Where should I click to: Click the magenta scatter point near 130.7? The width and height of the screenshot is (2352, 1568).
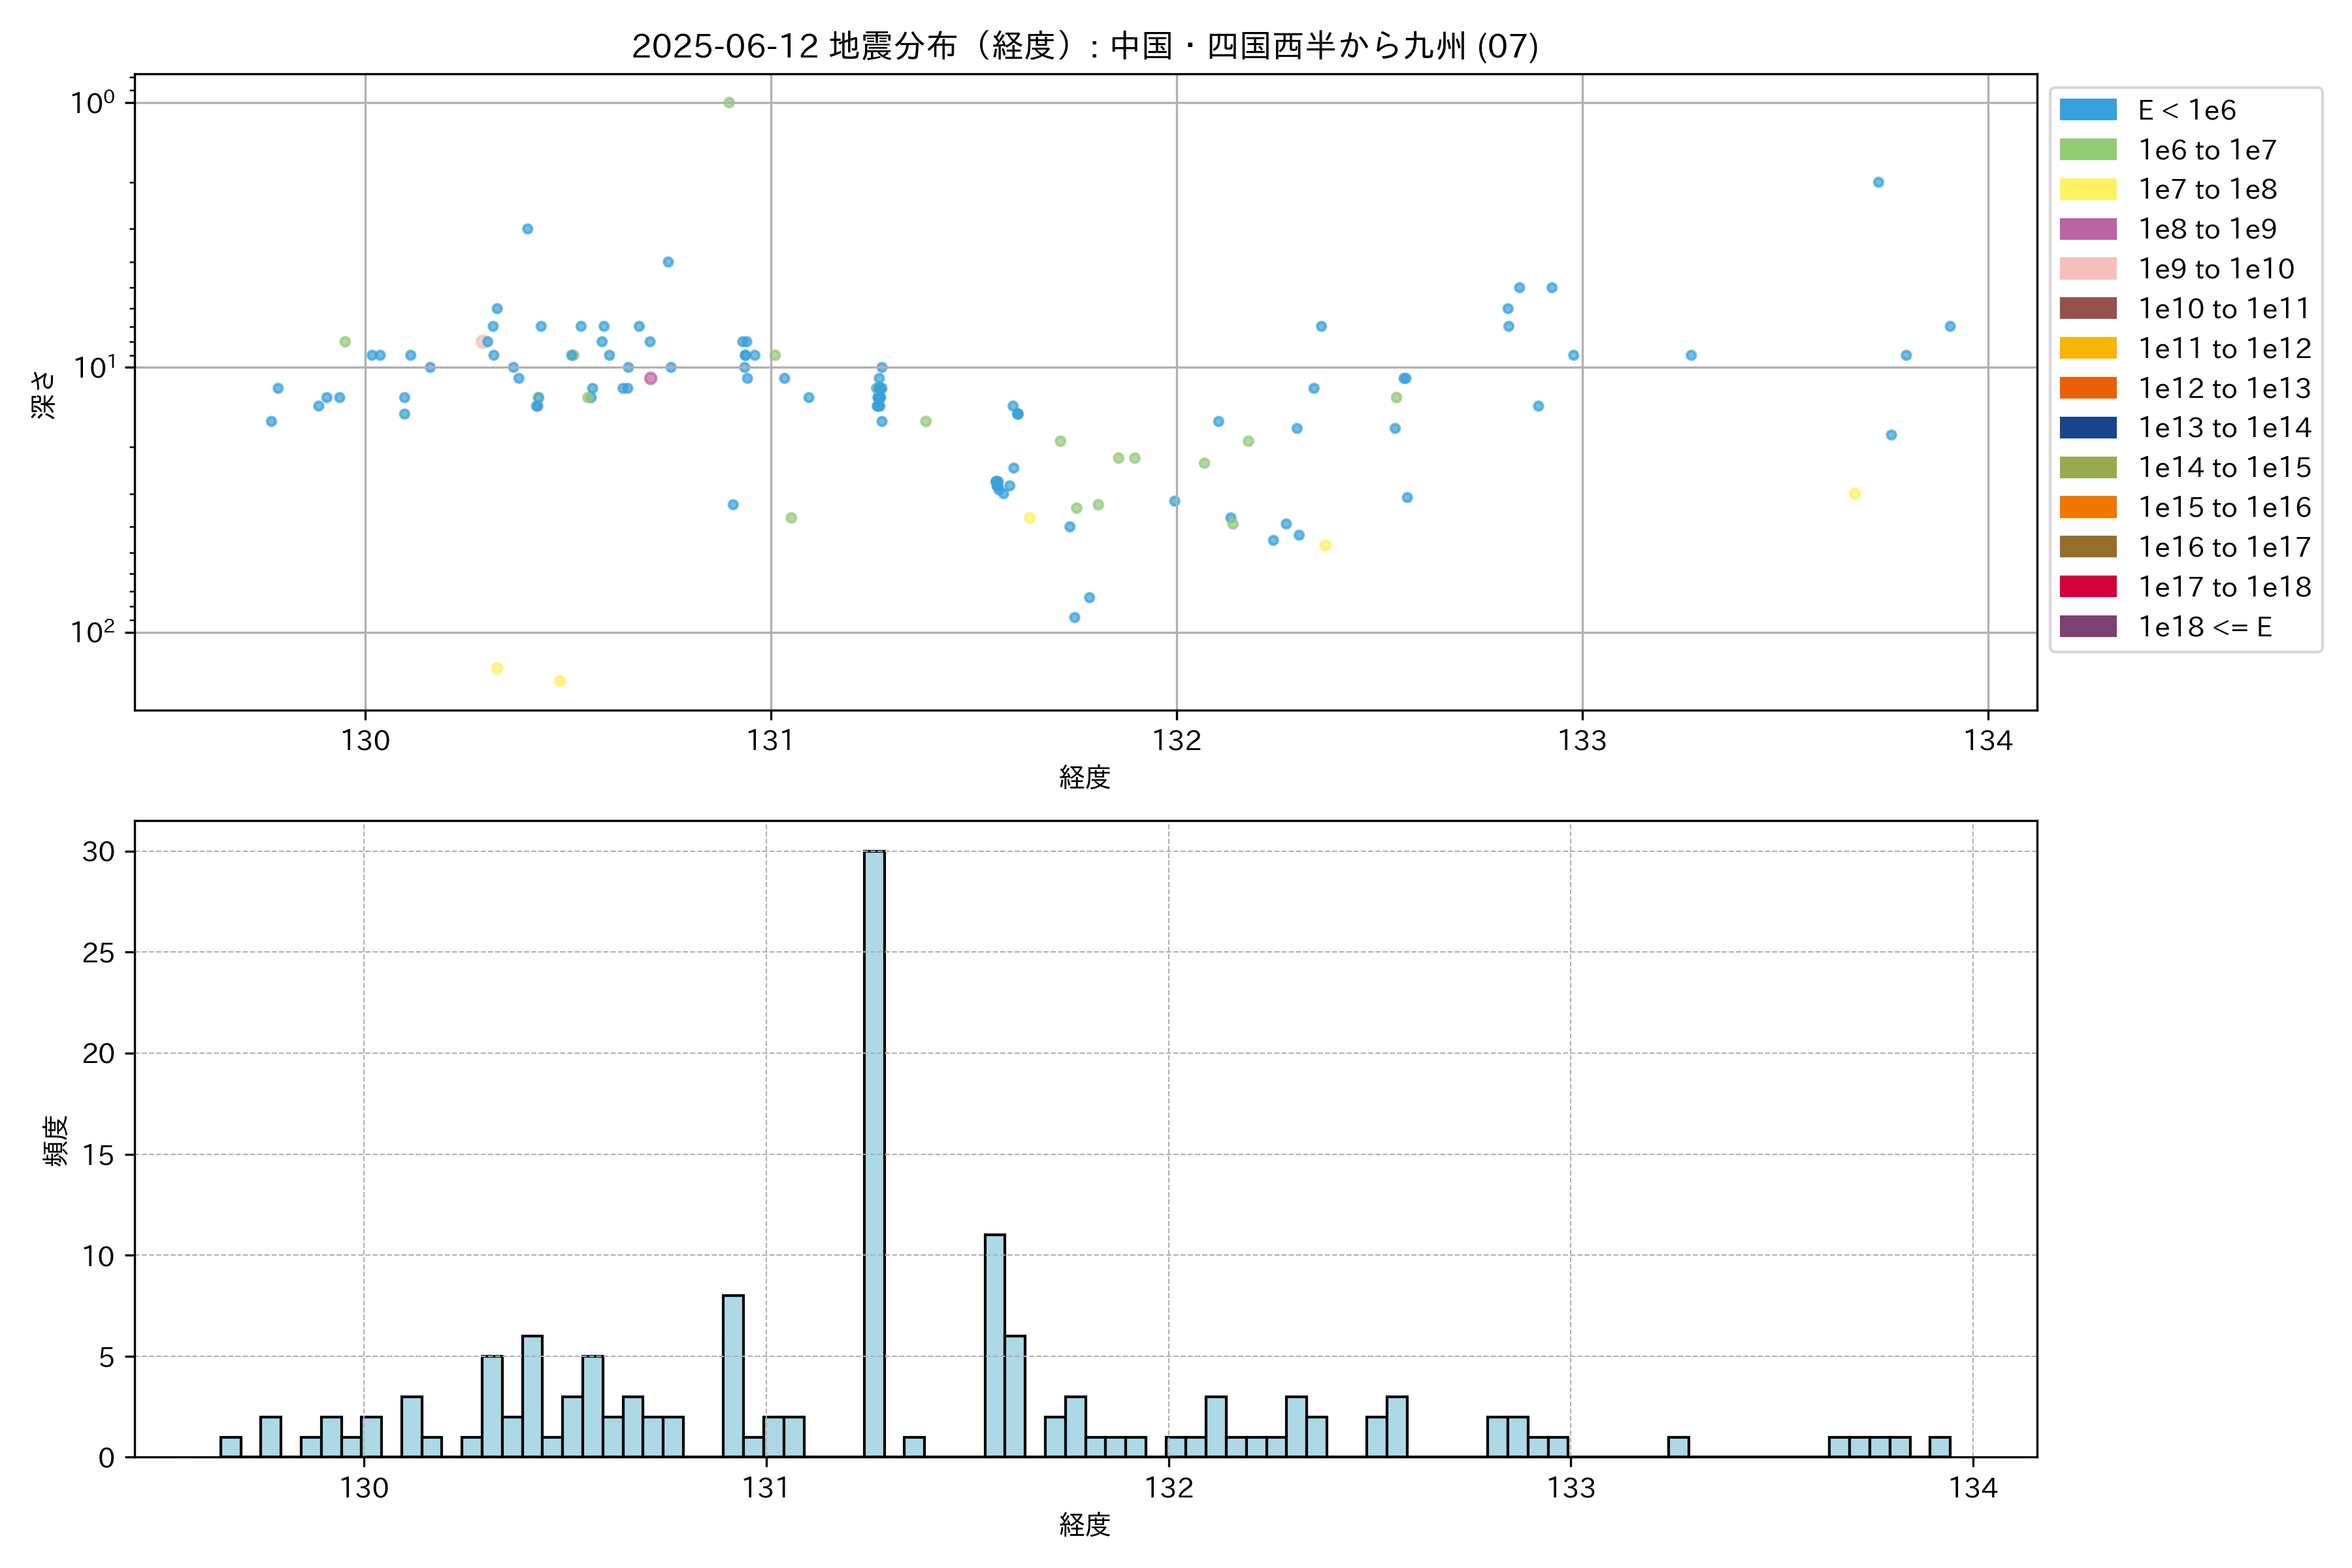(x=651, y=378)
